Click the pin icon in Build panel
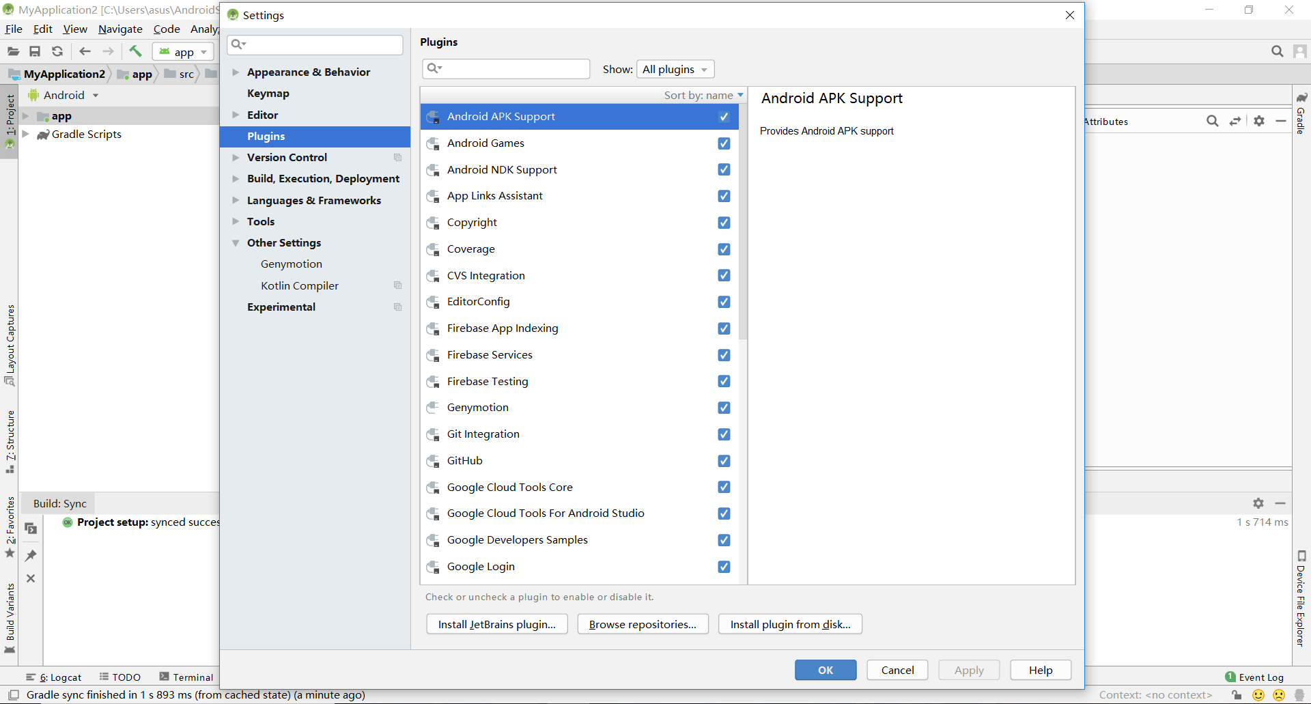 [31, 555]
